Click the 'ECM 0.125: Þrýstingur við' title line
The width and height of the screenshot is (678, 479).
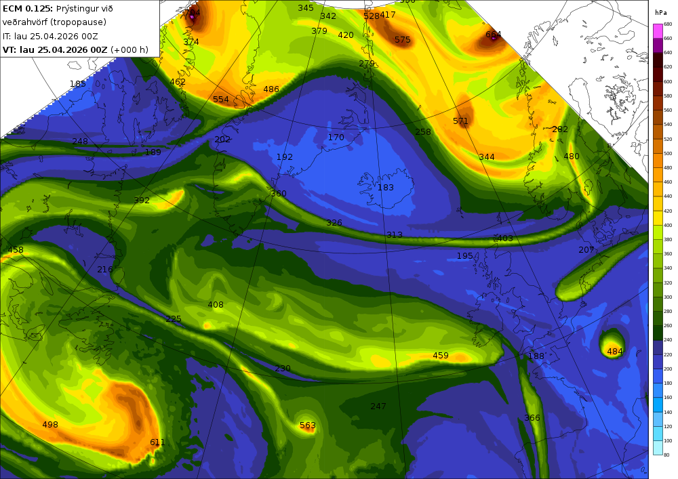click(x=58, y=9)
